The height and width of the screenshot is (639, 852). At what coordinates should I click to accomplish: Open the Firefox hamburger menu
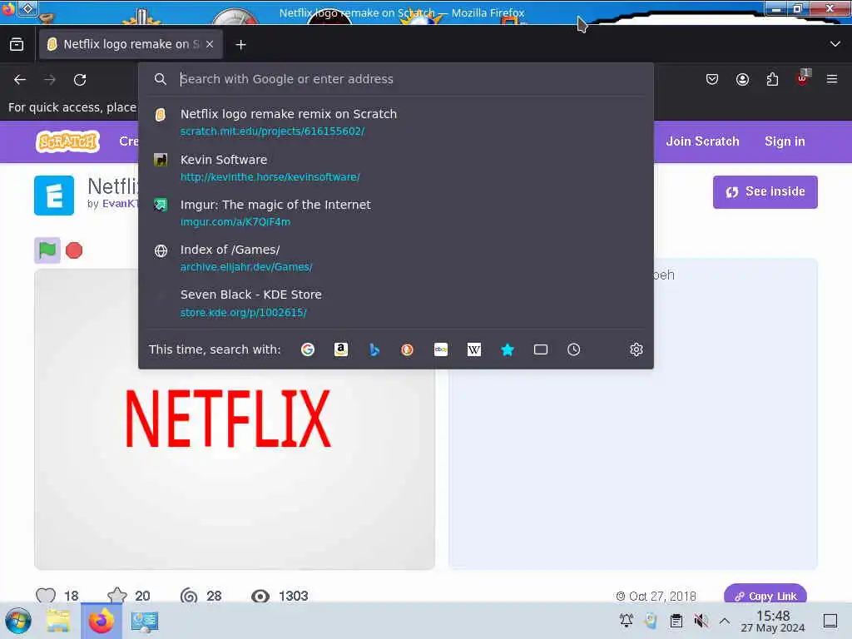[x=832, y=79]
